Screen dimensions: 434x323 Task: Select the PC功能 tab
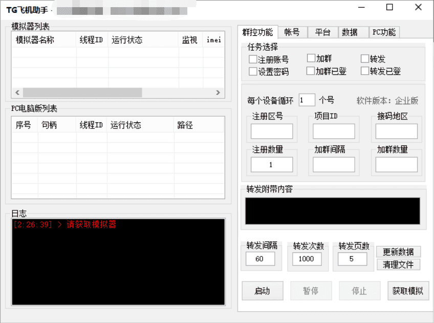(x=384, y=32)
